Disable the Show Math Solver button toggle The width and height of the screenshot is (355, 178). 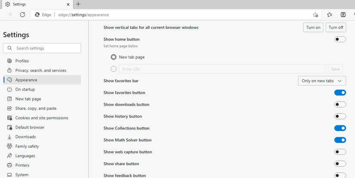tap(340, 140)
